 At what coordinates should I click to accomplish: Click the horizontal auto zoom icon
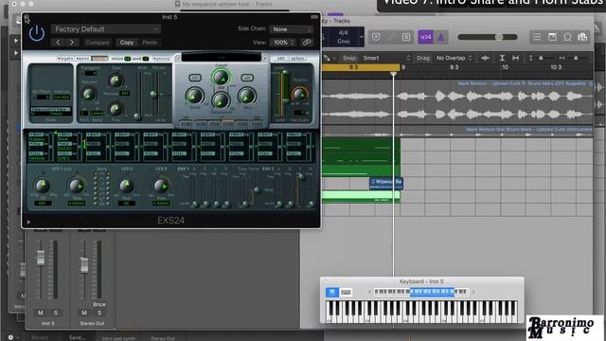(x=515, y=58)
